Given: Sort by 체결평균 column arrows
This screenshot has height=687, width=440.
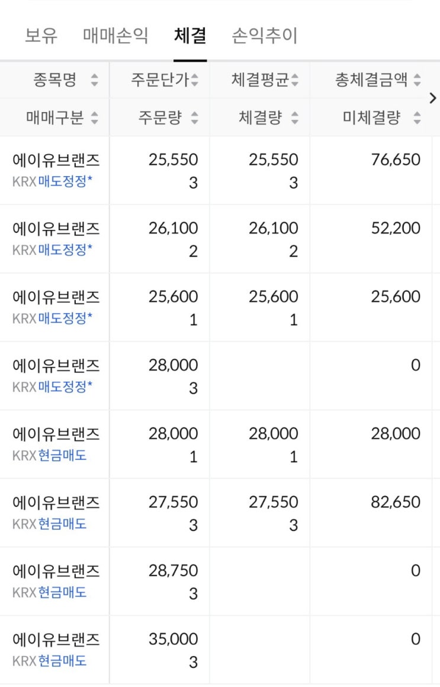Looking at the screenshot, I should point(295,80).
